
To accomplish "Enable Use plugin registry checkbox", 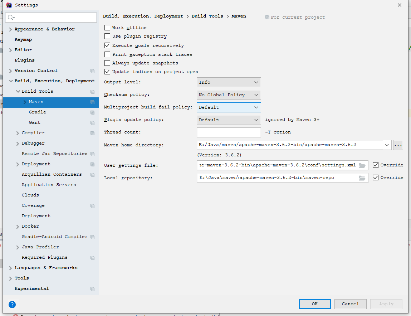I will 107,36.
